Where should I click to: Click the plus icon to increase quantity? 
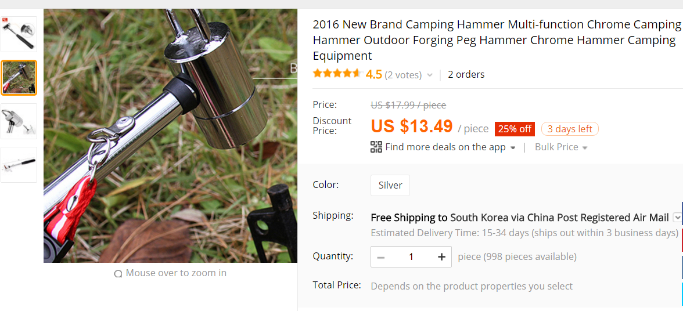point(441,257)
